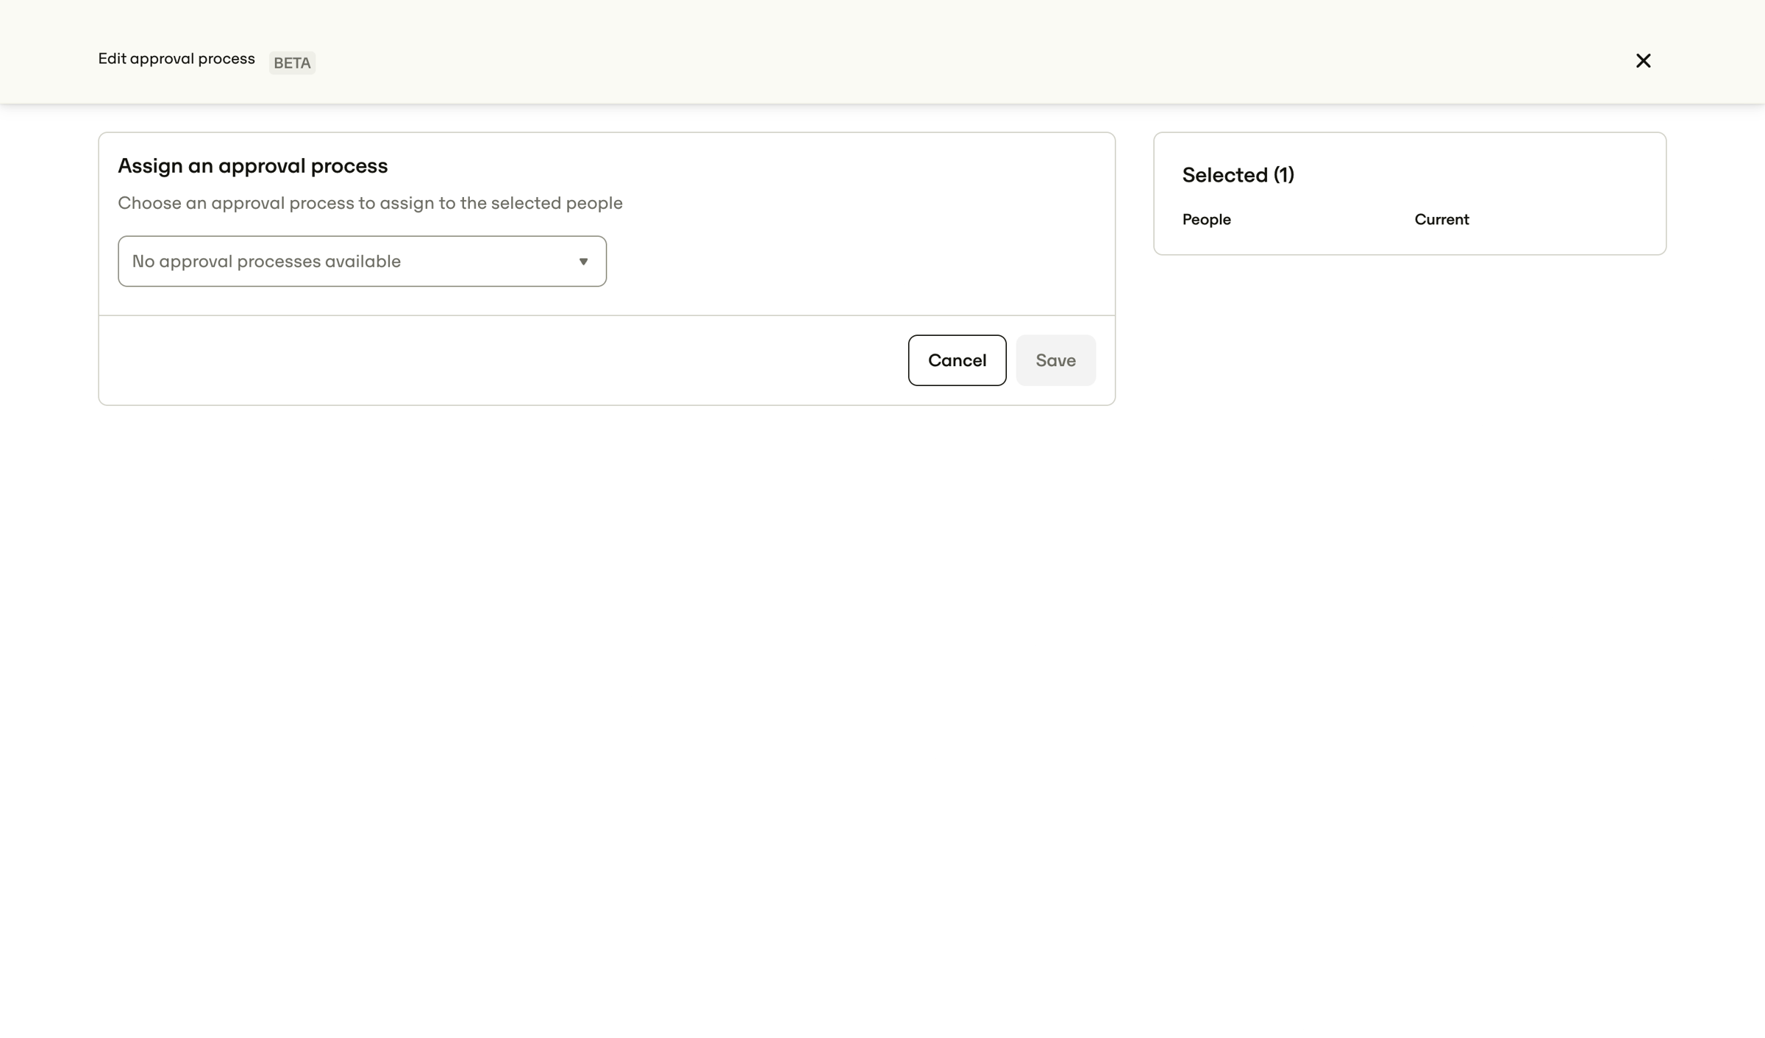The width and height of the screenshot is (1765, 1038).
Task: Click the 'Edit approval process' title
Action: point(176,59)
